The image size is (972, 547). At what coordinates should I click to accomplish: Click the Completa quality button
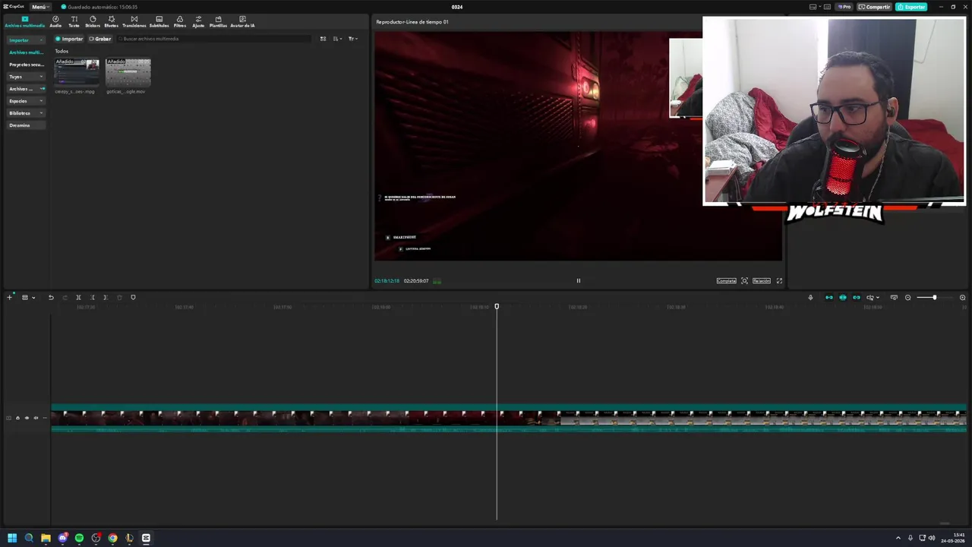(x=727, y=280)
